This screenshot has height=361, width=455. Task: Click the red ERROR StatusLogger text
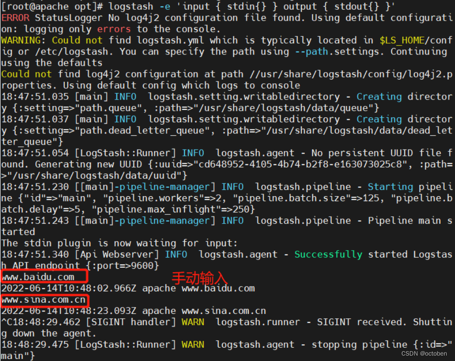pyautogui.click(x=52, y=18)
